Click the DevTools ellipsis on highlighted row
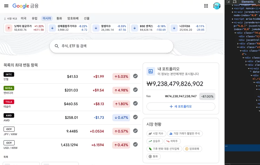Viewport: 260px width, 165px height. point(226,146)
